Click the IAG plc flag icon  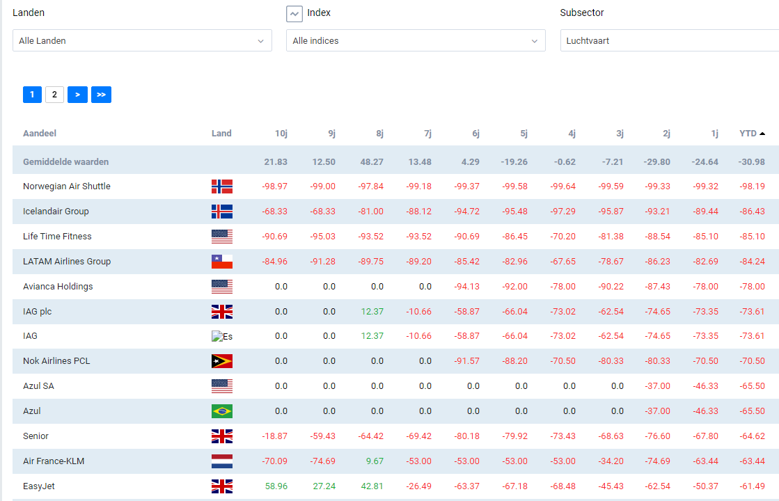(x=222, y=312)
